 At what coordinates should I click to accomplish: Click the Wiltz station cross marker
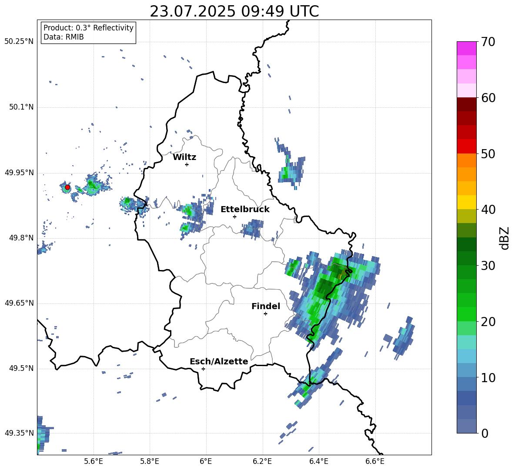coord(187,164)
